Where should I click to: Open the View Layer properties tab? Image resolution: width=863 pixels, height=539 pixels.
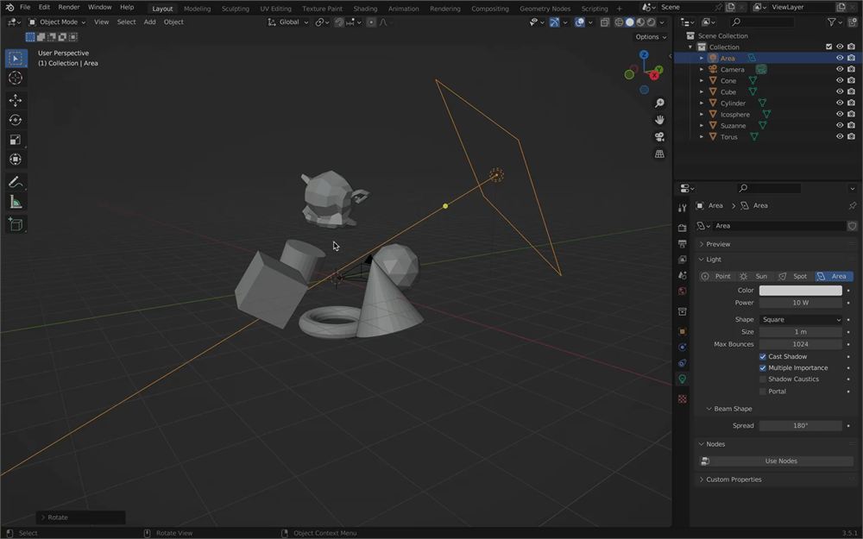[683, 259]
